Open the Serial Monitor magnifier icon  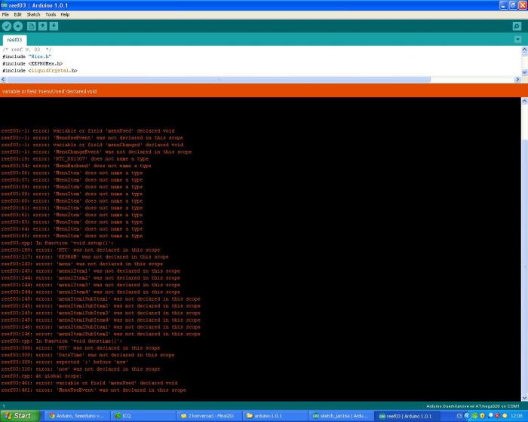tap(517, 26)
